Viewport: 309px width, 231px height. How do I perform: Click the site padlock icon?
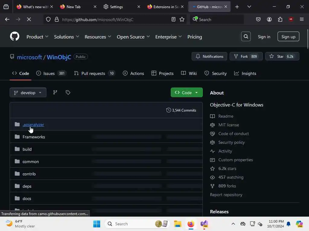(57, 20)
